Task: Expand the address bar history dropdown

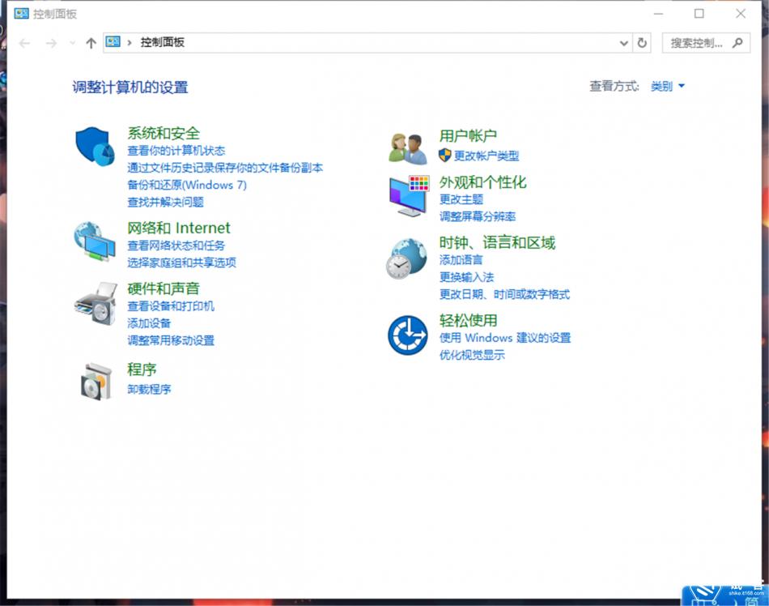Action: click(623, 42)
